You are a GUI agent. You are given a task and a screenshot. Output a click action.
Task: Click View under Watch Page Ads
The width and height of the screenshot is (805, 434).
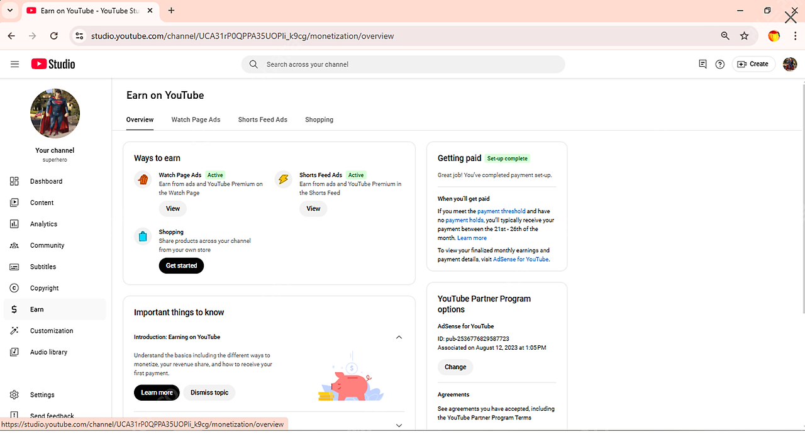click(x=173, y=209)
